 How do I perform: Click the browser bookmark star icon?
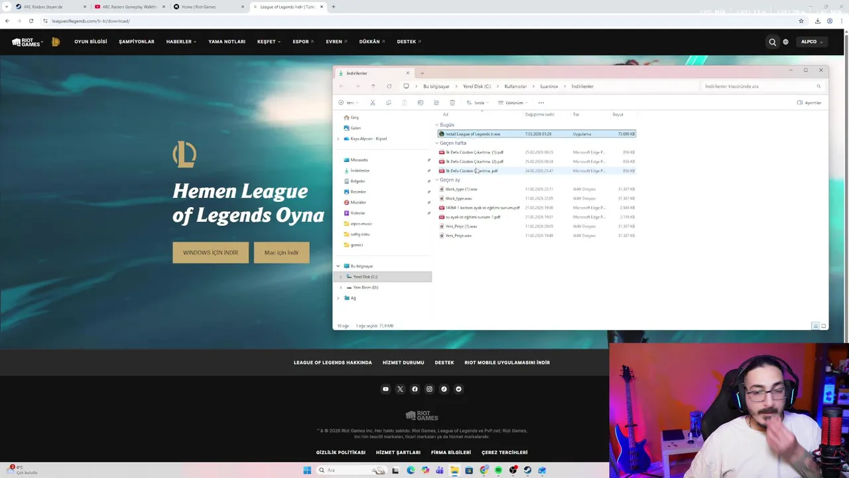(801, 21)
